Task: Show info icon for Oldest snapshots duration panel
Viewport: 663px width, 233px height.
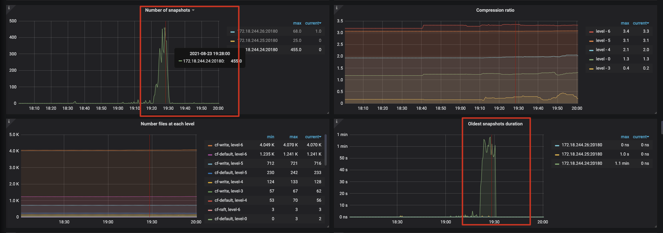Action: tap(337, 121)
